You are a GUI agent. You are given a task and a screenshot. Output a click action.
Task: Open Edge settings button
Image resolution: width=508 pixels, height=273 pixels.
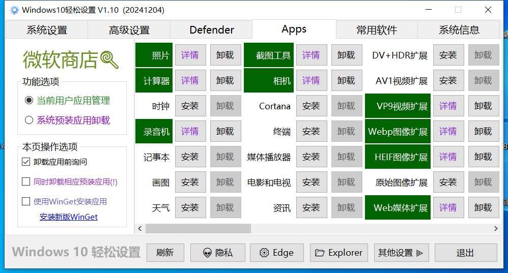[x=277, y=253]
